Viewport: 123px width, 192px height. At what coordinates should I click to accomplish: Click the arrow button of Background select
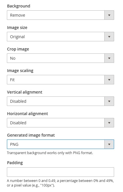click(x=109, y=15)
